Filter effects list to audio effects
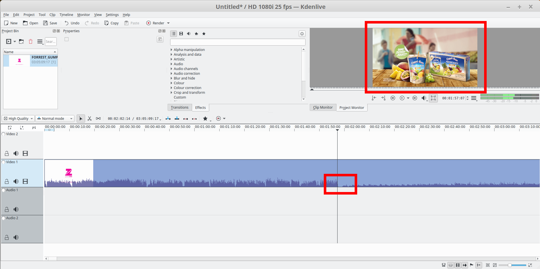540x269 pixels. 189,34
